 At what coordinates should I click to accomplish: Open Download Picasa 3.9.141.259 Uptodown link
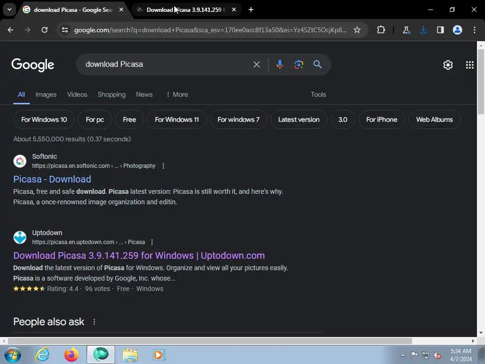tap(139, 255)
